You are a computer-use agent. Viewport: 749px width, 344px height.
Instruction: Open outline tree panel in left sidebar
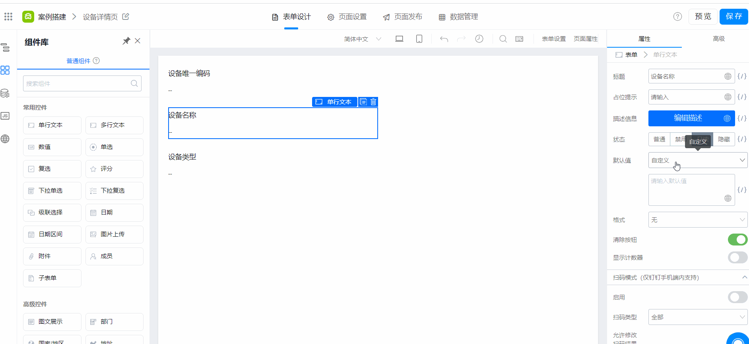tap(5, 48)
